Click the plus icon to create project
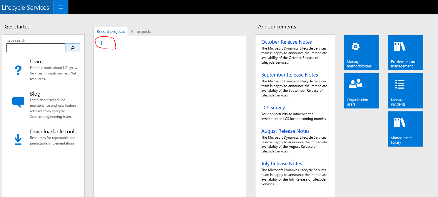The height and width of the screenshot is (197, 438). click(101, 43)
